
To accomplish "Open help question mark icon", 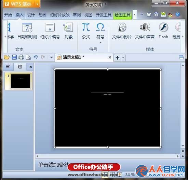I will coord(178,14).
